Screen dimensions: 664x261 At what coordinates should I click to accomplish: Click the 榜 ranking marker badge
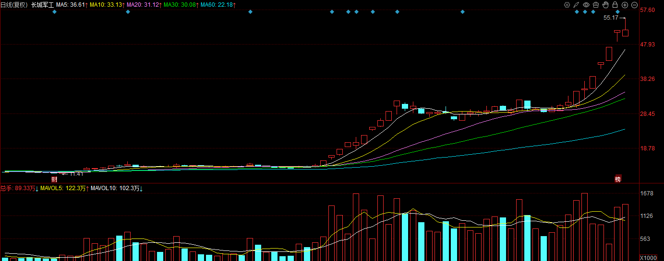tap(618, 179)
